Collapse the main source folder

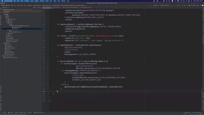coord(7,22)
